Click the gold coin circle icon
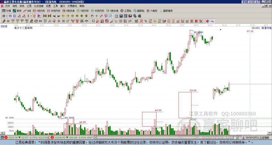 155,21
